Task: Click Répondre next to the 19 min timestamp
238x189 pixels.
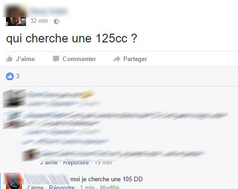Action: click(x=76, y=163)
